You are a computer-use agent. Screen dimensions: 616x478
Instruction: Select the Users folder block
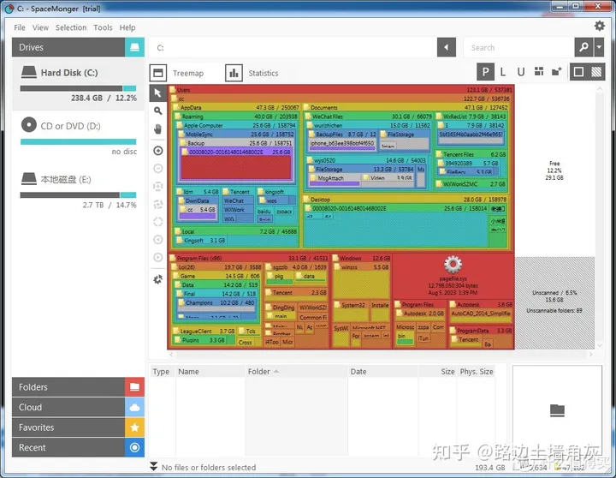click(341, 90)
